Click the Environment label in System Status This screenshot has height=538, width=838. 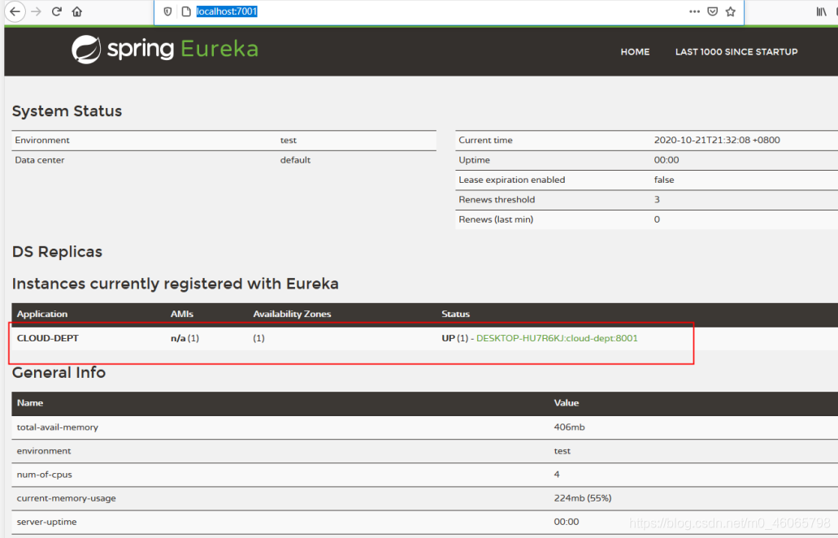(42, 140)
